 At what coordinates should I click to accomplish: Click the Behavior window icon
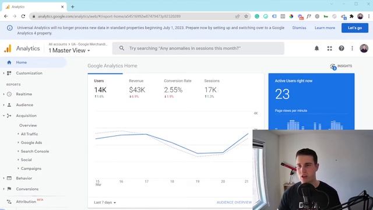[9, 178]
